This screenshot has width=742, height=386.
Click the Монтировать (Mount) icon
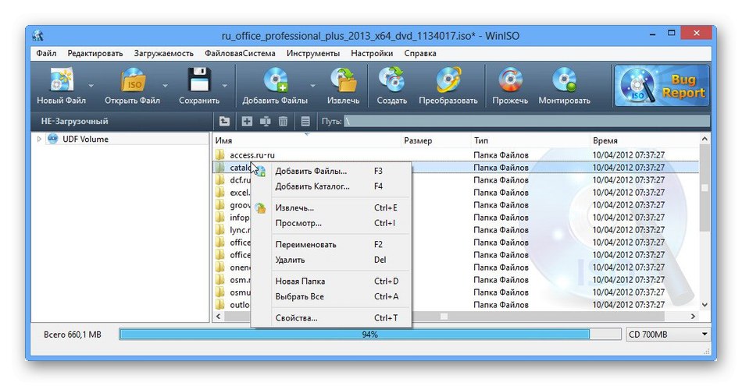[564, 80]
